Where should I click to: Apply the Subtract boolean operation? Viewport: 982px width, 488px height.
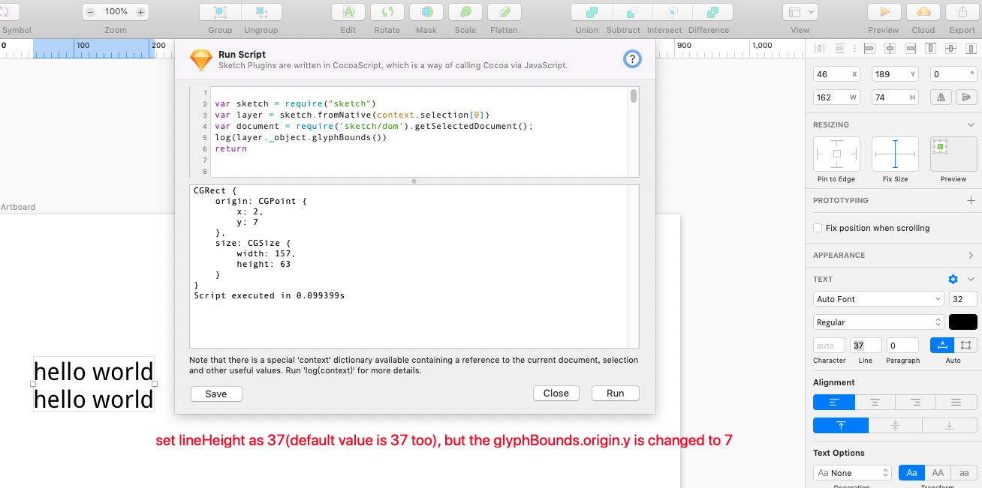coord(632,12)
